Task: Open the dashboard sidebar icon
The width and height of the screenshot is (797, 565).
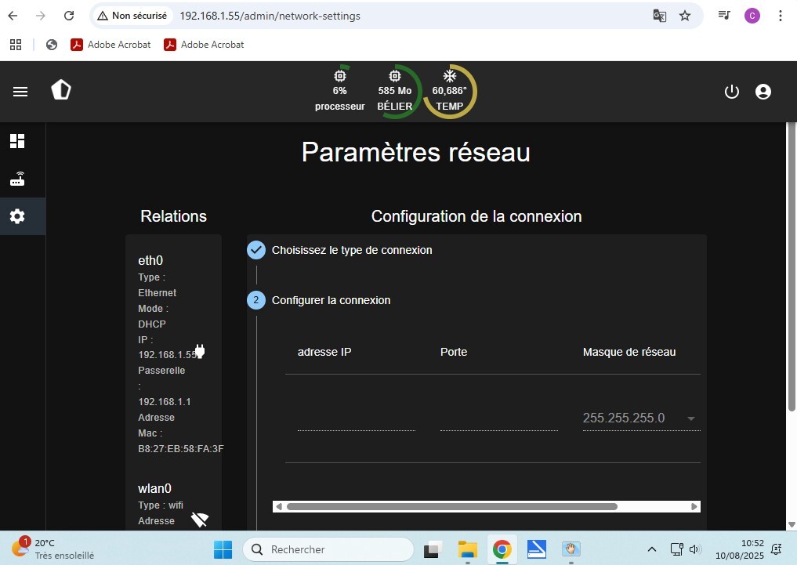Action: point(17,141)
